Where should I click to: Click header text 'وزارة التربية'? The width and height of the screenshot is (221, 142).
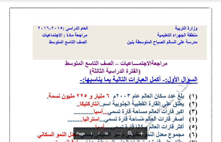[x=186, y=28]
